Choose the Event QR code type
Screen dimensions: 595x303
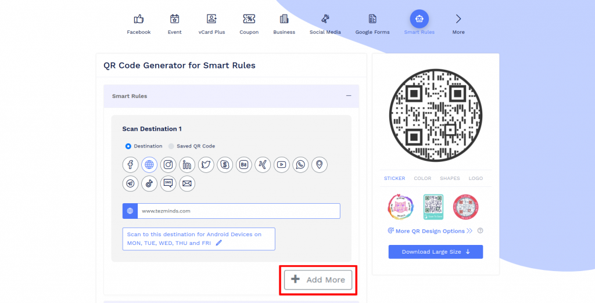(x=174, y=24)
